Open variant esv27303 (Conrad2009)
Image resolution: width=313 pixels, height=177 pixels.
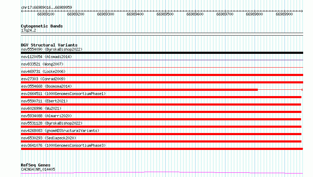[x=43, y=79]
